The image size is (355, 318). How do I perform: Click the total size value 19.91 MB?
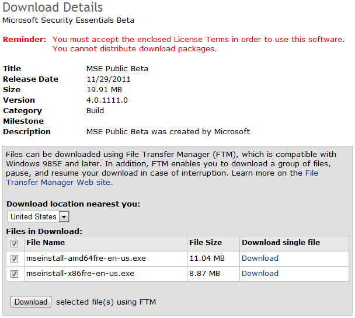pos(104,89)
